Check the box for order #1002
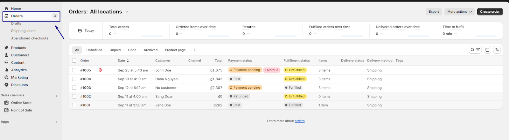Image resolution: width=509 pixels, height=140 pixels. [74, 96]
